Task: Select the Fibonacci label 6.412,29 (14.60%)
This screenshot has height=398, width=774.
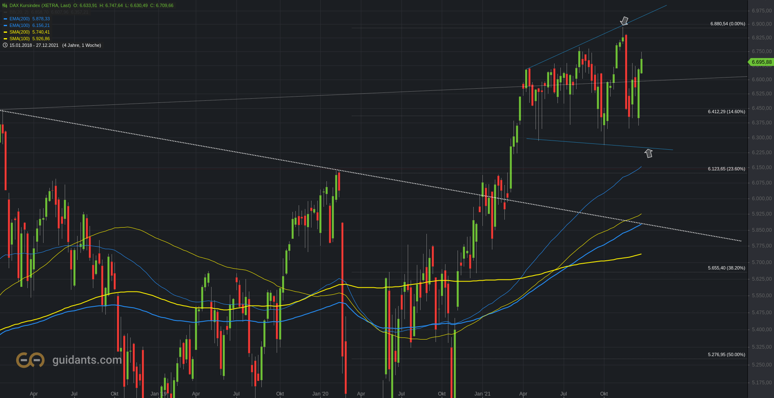Action: [726, 112]
